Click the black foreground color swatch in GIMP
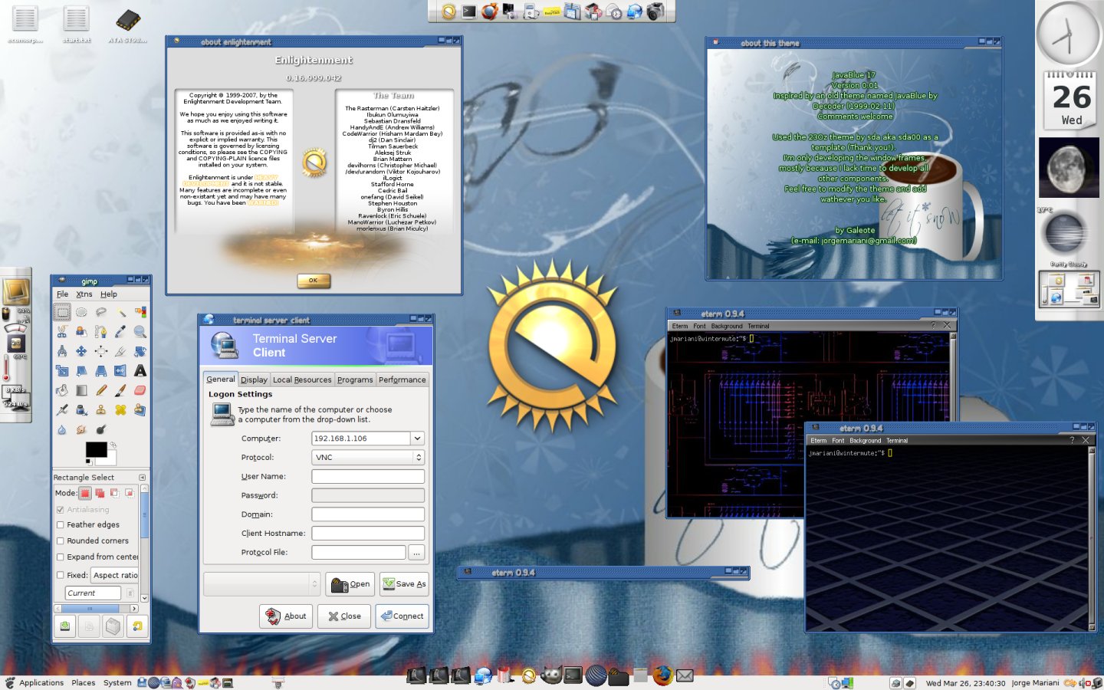The width and height of the screenshot is (1104, 690). pos(96,449)
